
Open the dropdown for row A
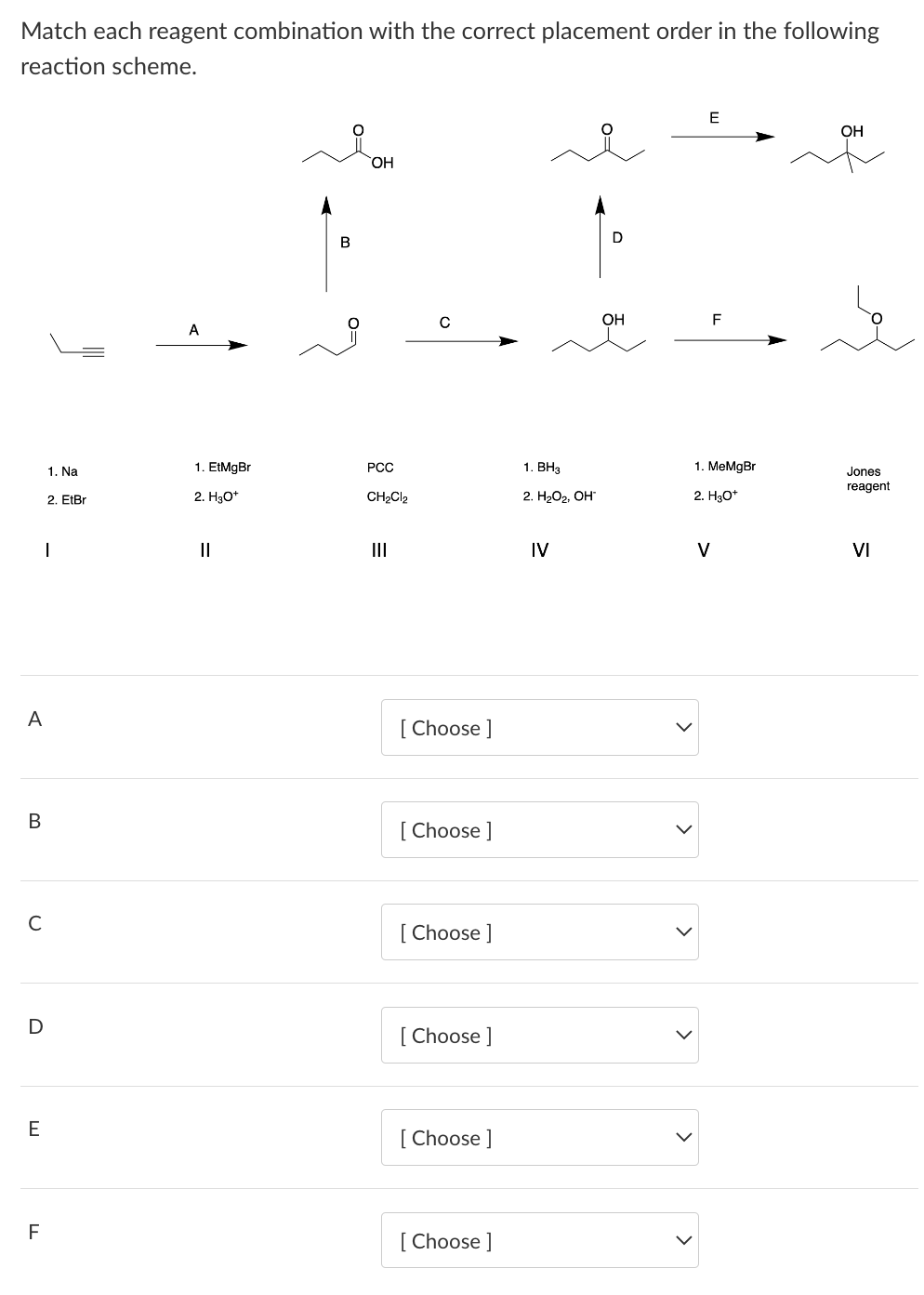pos(539,728)
